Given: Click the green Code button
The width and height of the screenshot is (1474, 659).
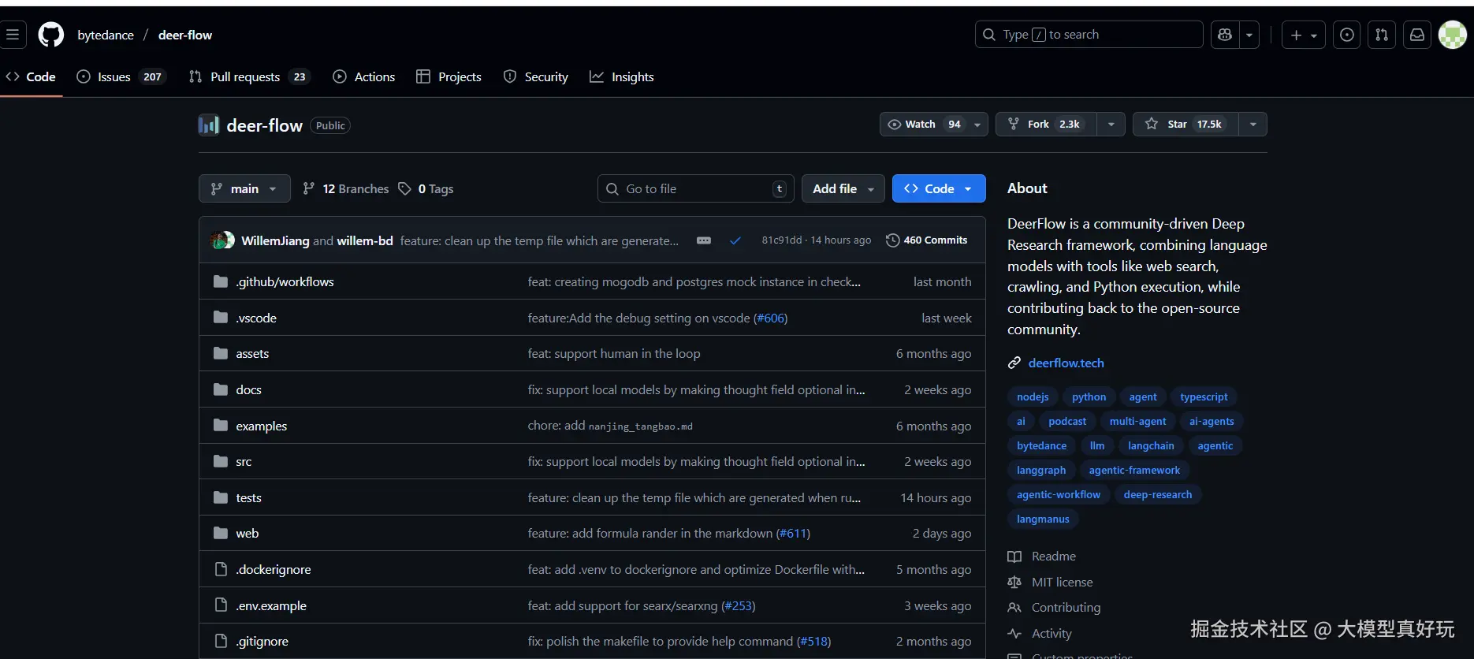Looking at the screenshot, I should pos(938,189).
